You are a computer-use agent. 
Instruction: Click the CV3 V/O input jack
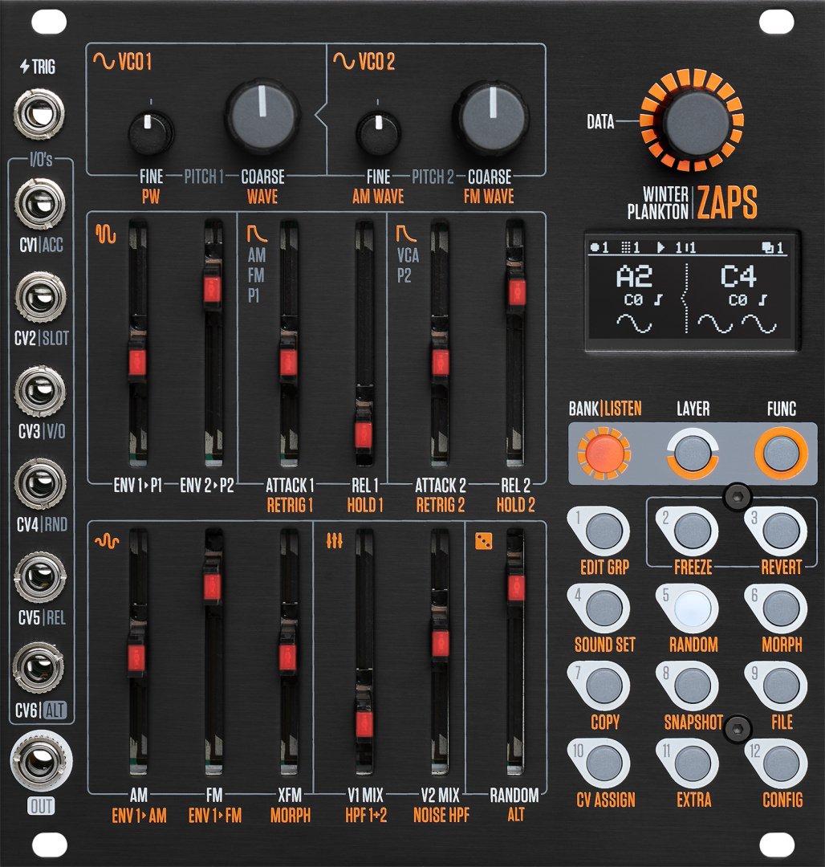[40, 390]
